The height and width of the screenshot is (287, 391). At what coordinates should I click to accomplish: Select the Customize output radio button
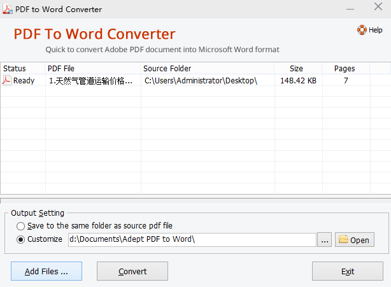[x=21, y=240]
